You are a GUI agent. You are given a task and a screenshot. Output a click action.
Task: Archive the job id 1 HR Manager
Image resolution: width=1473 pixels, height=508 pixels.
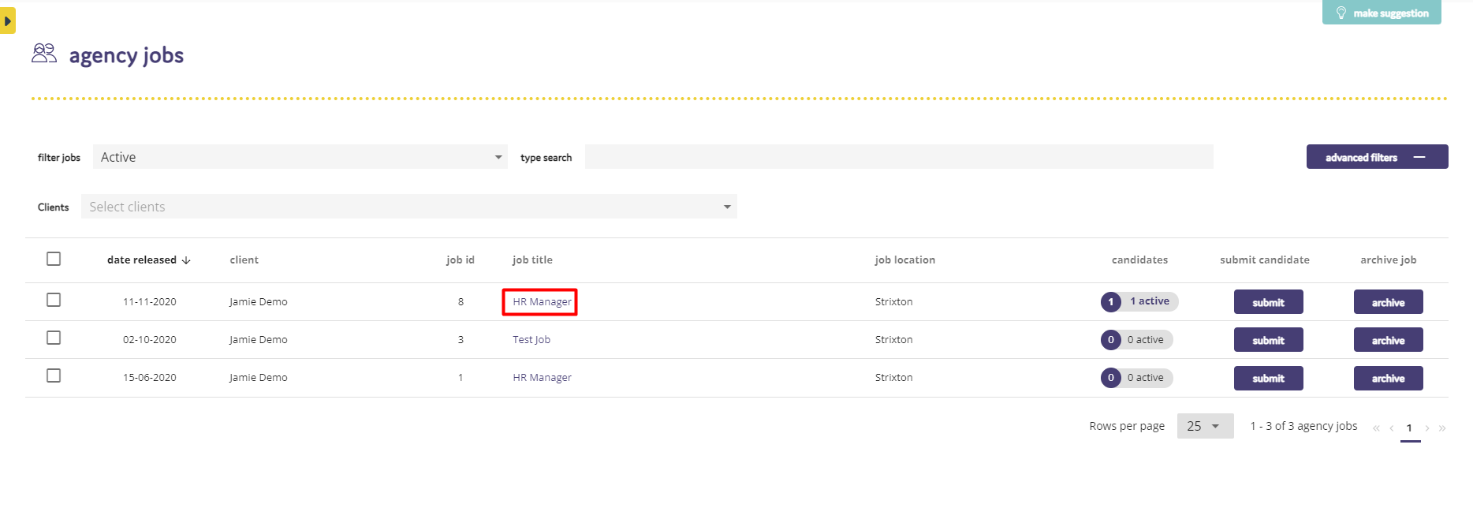pyautogui.click(x=1388, y=378)
